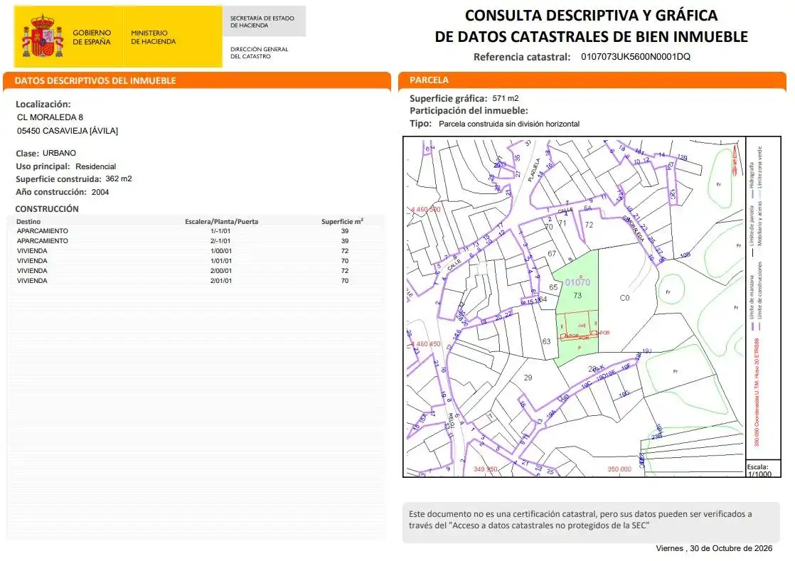Click the '1/-1/01' table cell
The width and height of the screenshot is (795, 561).
(220, 231)
